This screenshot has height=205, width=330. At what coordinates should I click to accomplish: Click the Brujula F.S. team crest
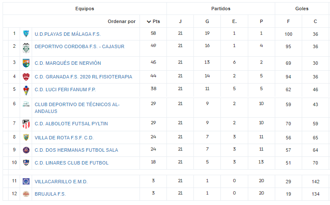[x=26, y=194]
